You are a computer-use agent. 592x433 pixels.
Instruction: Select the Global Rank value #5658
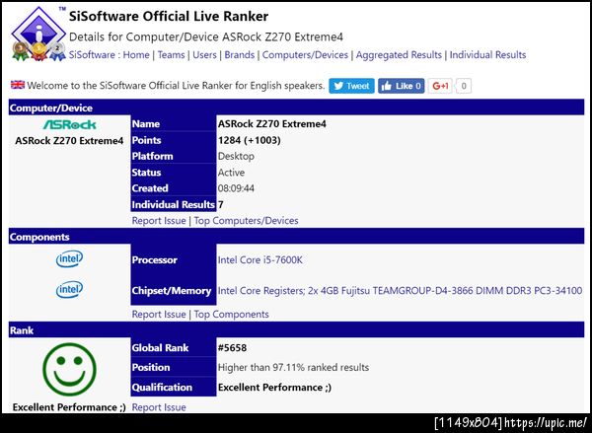click(x=232, y=348)
